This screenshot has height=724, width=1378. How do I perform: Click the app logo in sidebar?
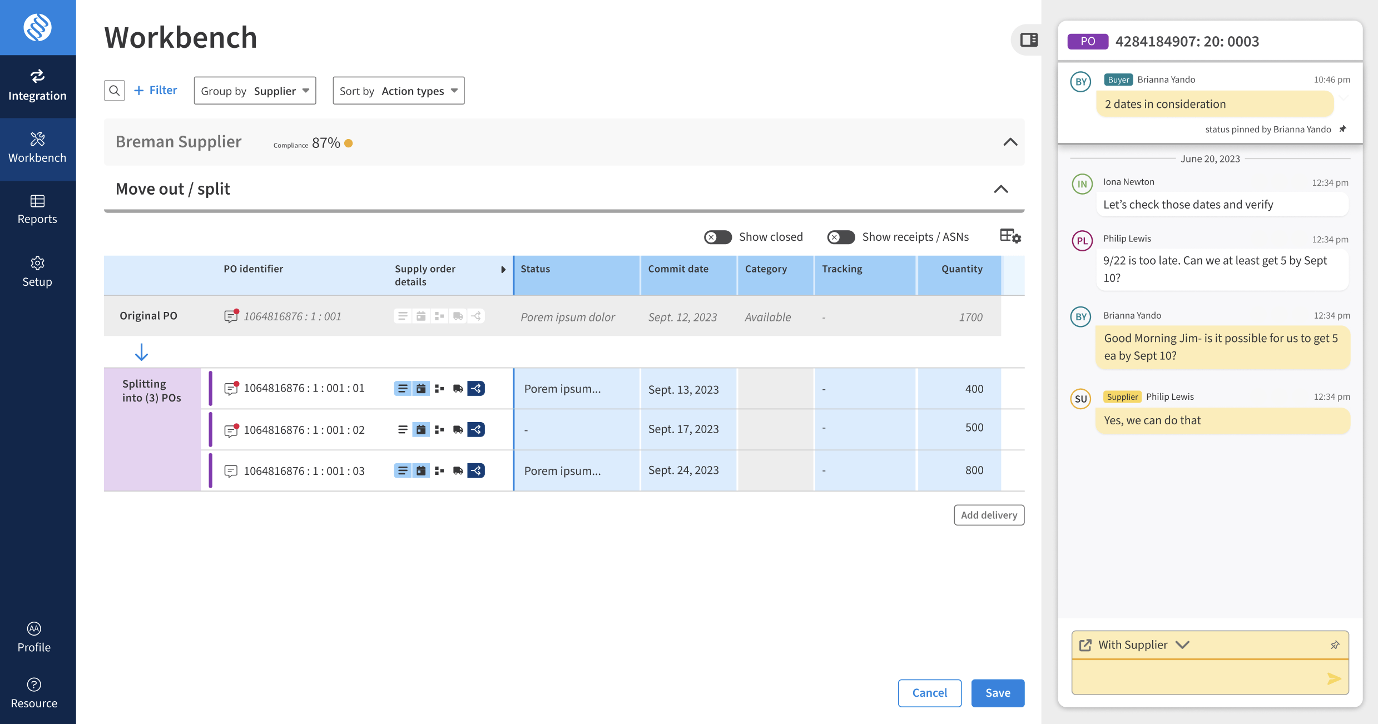click(x=38, y=27)
